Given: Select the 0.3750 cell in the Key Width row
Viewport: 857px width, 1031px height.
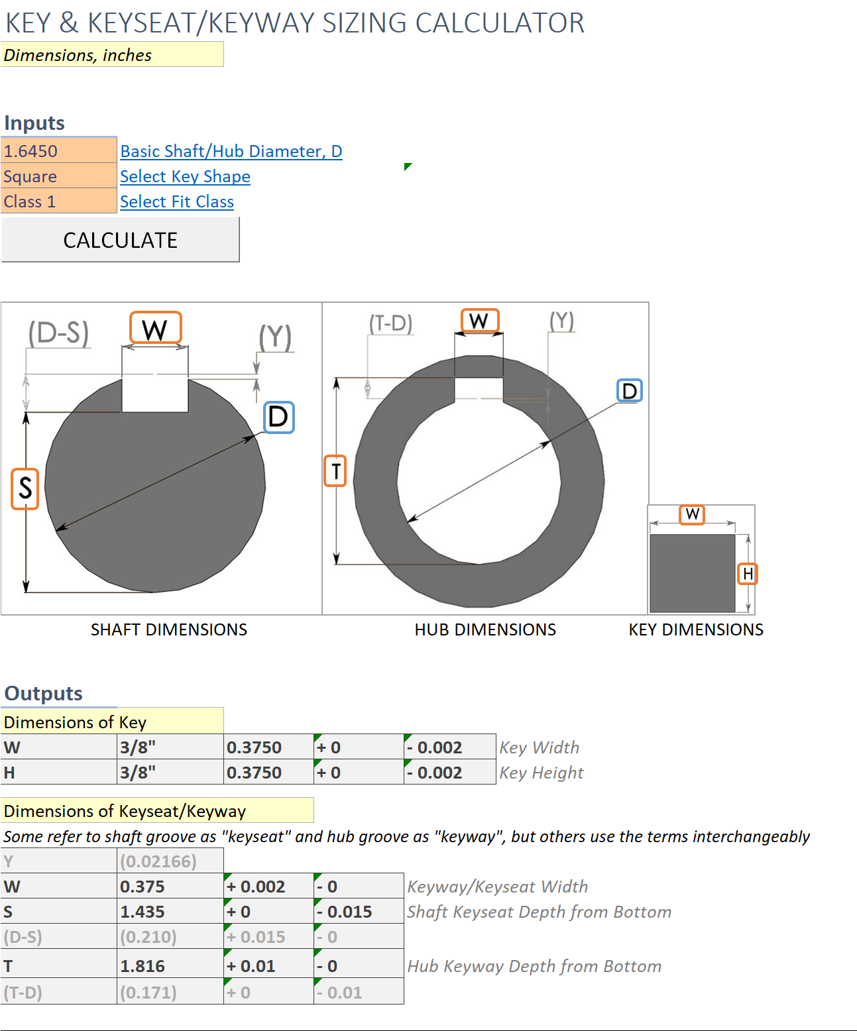Looking at the screenshot, I should [268, 747].
